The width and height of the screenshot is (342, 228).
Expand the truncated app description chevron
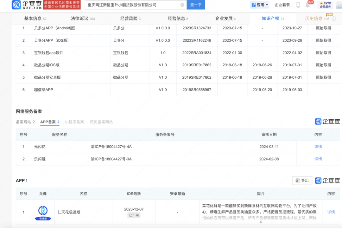(261, 222)
